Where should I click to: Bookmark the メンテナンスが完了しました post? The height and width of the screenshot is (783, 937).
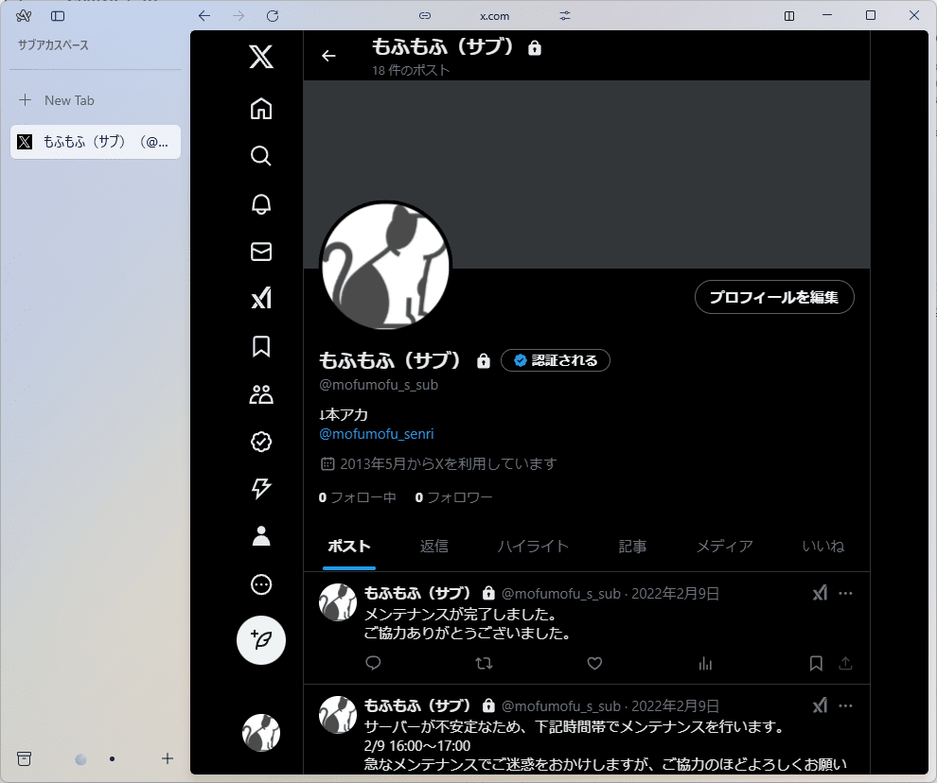816,664
